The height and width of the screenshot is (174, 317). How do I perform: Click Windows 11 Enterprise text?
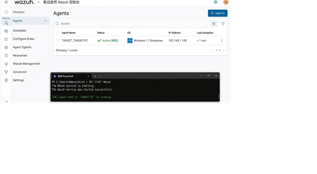pos(148,41)
